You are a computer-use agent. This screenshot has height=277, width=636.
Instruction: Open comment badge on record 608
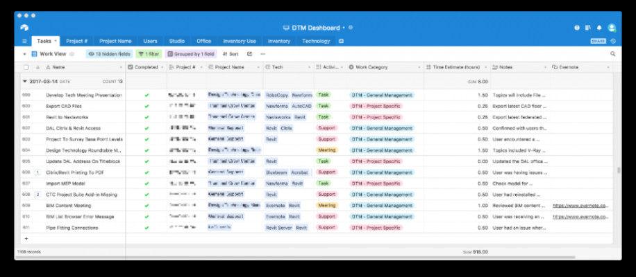click(37, 195)
